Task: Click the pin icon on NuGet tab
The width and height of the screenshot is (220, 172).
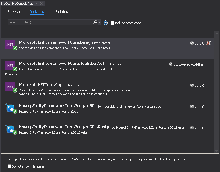Action: 37,3
